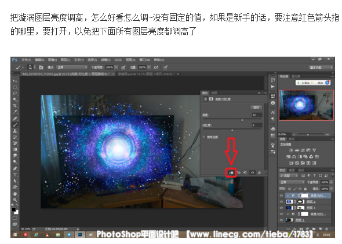
Task: Add an Invert adjustment layer
Action: (291, 163)
